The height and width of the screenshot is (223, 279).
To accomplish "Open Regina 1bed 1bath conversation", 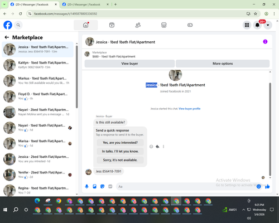I will coord(37,190).
